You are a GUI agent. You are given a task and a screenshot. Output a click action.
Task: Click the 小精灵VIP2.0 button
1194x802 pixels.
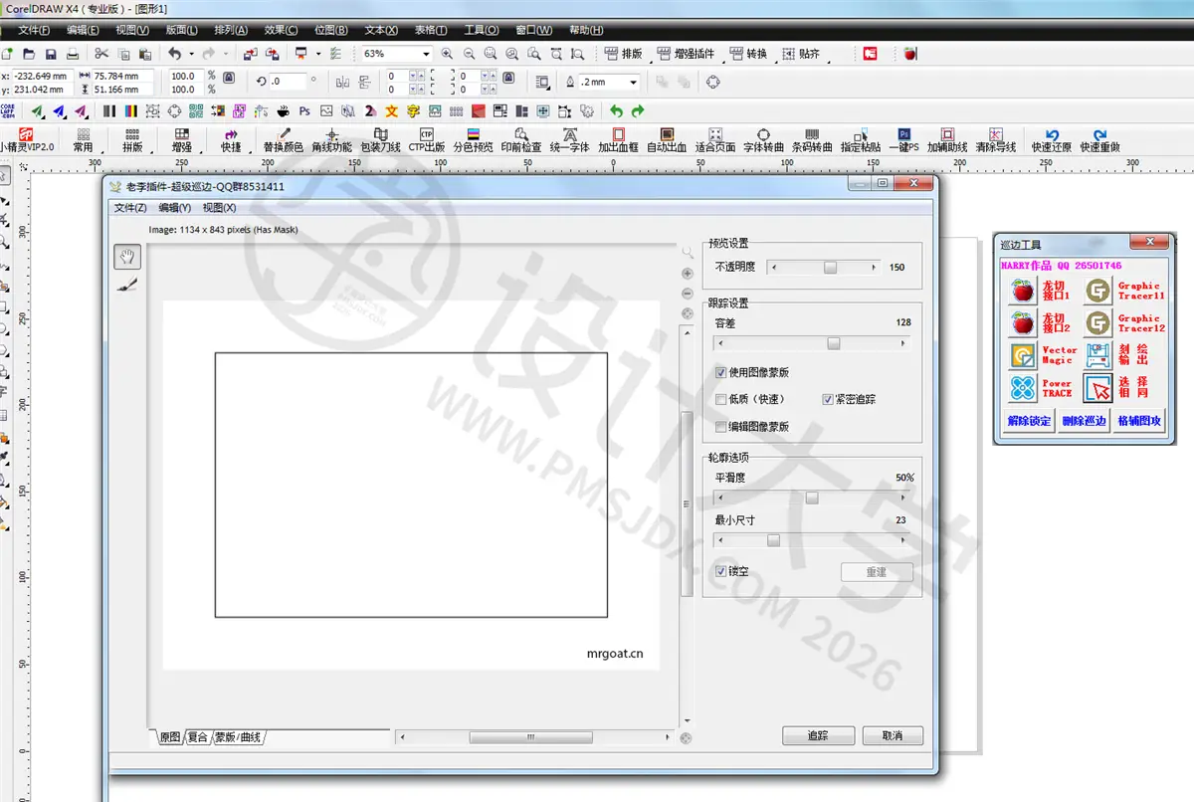28,140
